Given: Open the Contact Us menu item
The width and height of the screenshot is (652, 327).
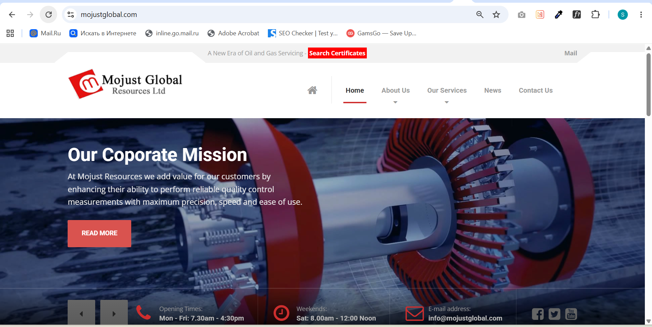Looking at the screenshot, I should [536, 90].
